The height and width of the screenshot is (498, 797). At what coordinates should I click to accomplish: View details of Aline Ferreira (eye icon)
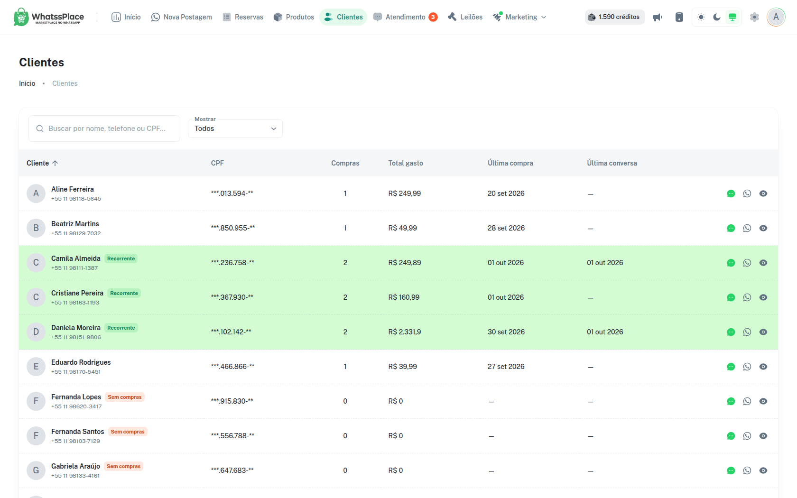coord(763,194)
